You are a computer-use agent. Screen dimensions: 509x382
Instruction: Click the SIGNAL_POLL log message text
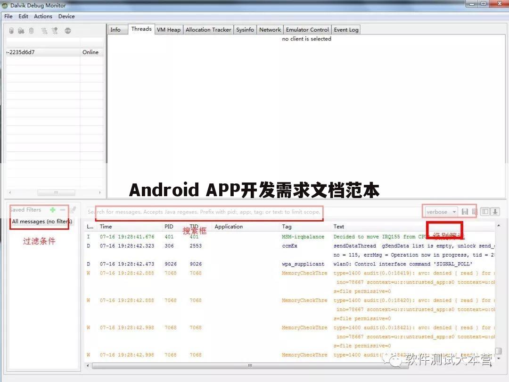click(x=402, y=264)
